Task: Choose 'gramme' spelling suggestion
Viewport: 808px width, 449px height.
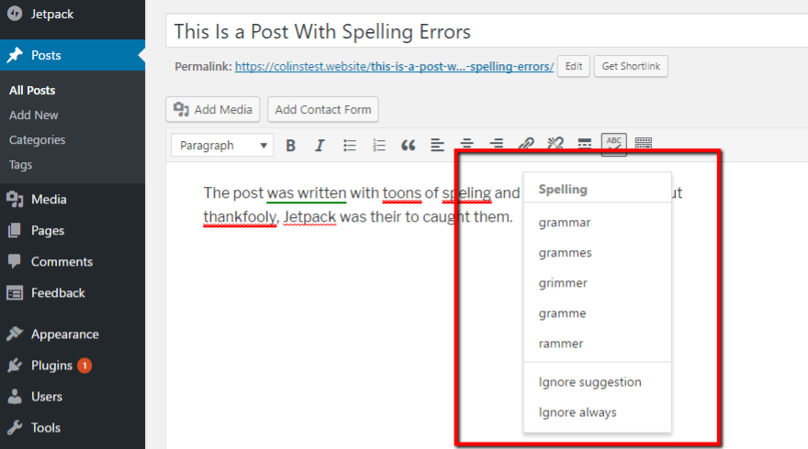Action: click(x=597, y=313)
